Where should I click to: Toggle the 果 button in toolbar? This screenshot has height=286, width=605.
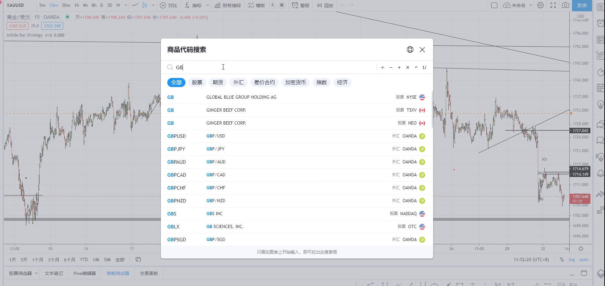282,5
